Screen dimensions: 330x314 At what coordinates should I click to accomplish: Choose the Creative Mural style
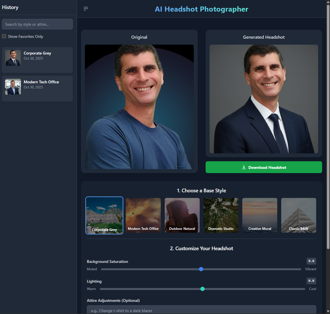pos(260,215)
